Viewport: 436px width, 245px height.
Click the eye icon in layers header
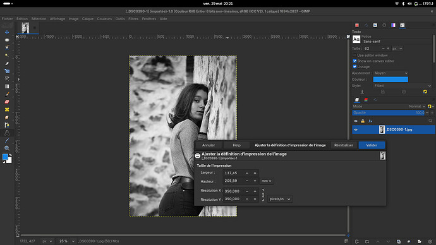pos(356,121)
